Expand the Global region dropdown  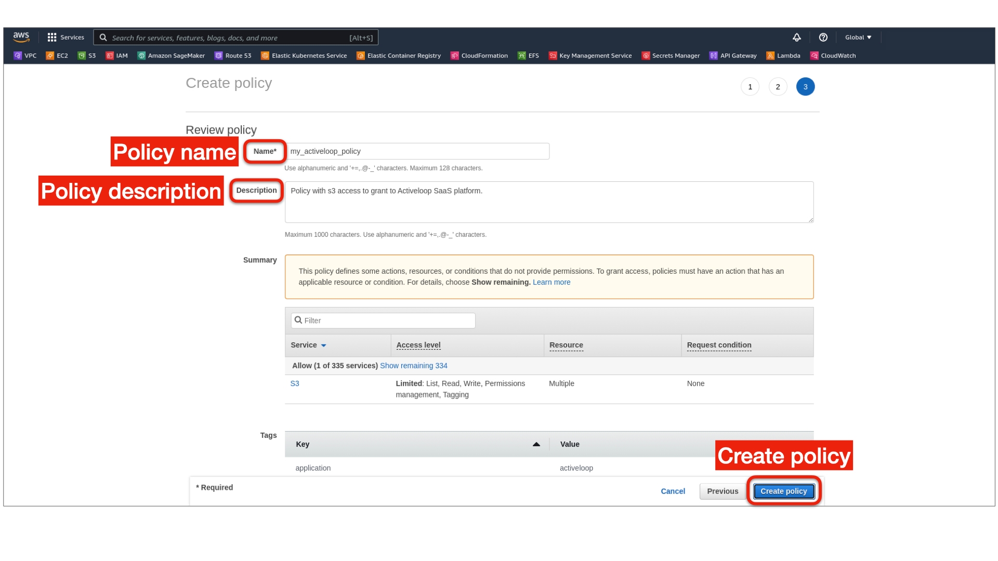[858, 37]
